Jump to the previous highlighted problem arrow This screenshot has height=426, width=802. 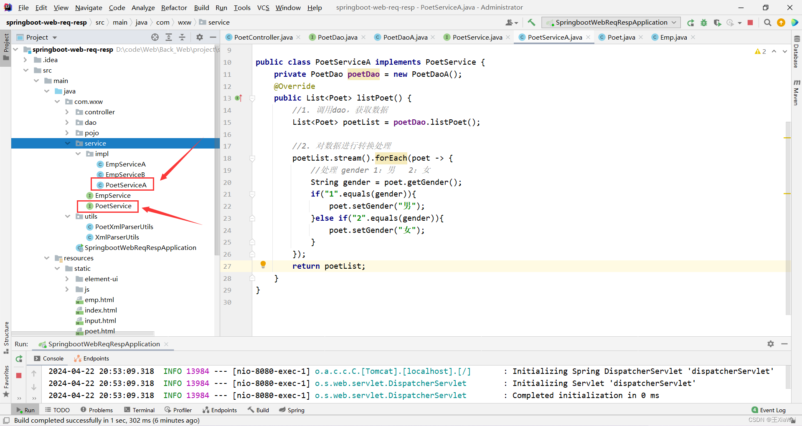774,51
